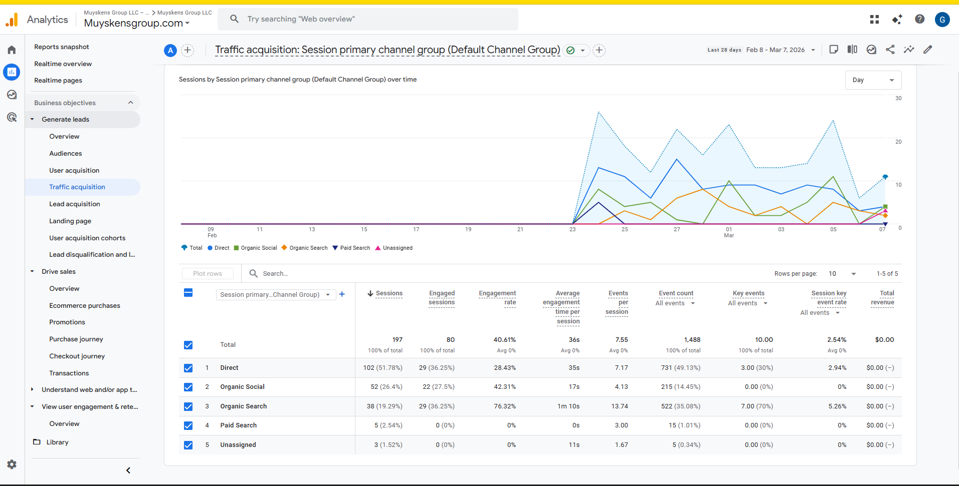
Task: Click the Plot rows button
Action: click(207, 273)
